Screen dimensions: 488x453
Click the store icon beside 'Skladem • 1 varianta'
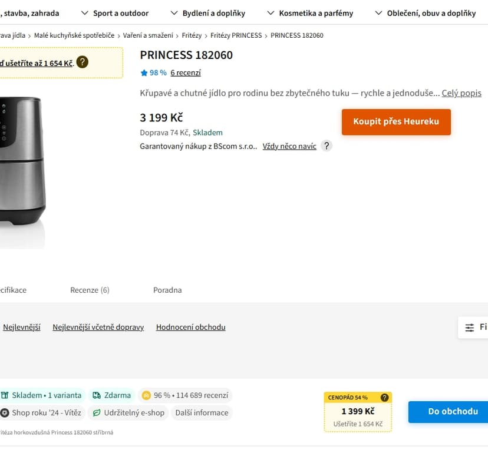(6, 395)
